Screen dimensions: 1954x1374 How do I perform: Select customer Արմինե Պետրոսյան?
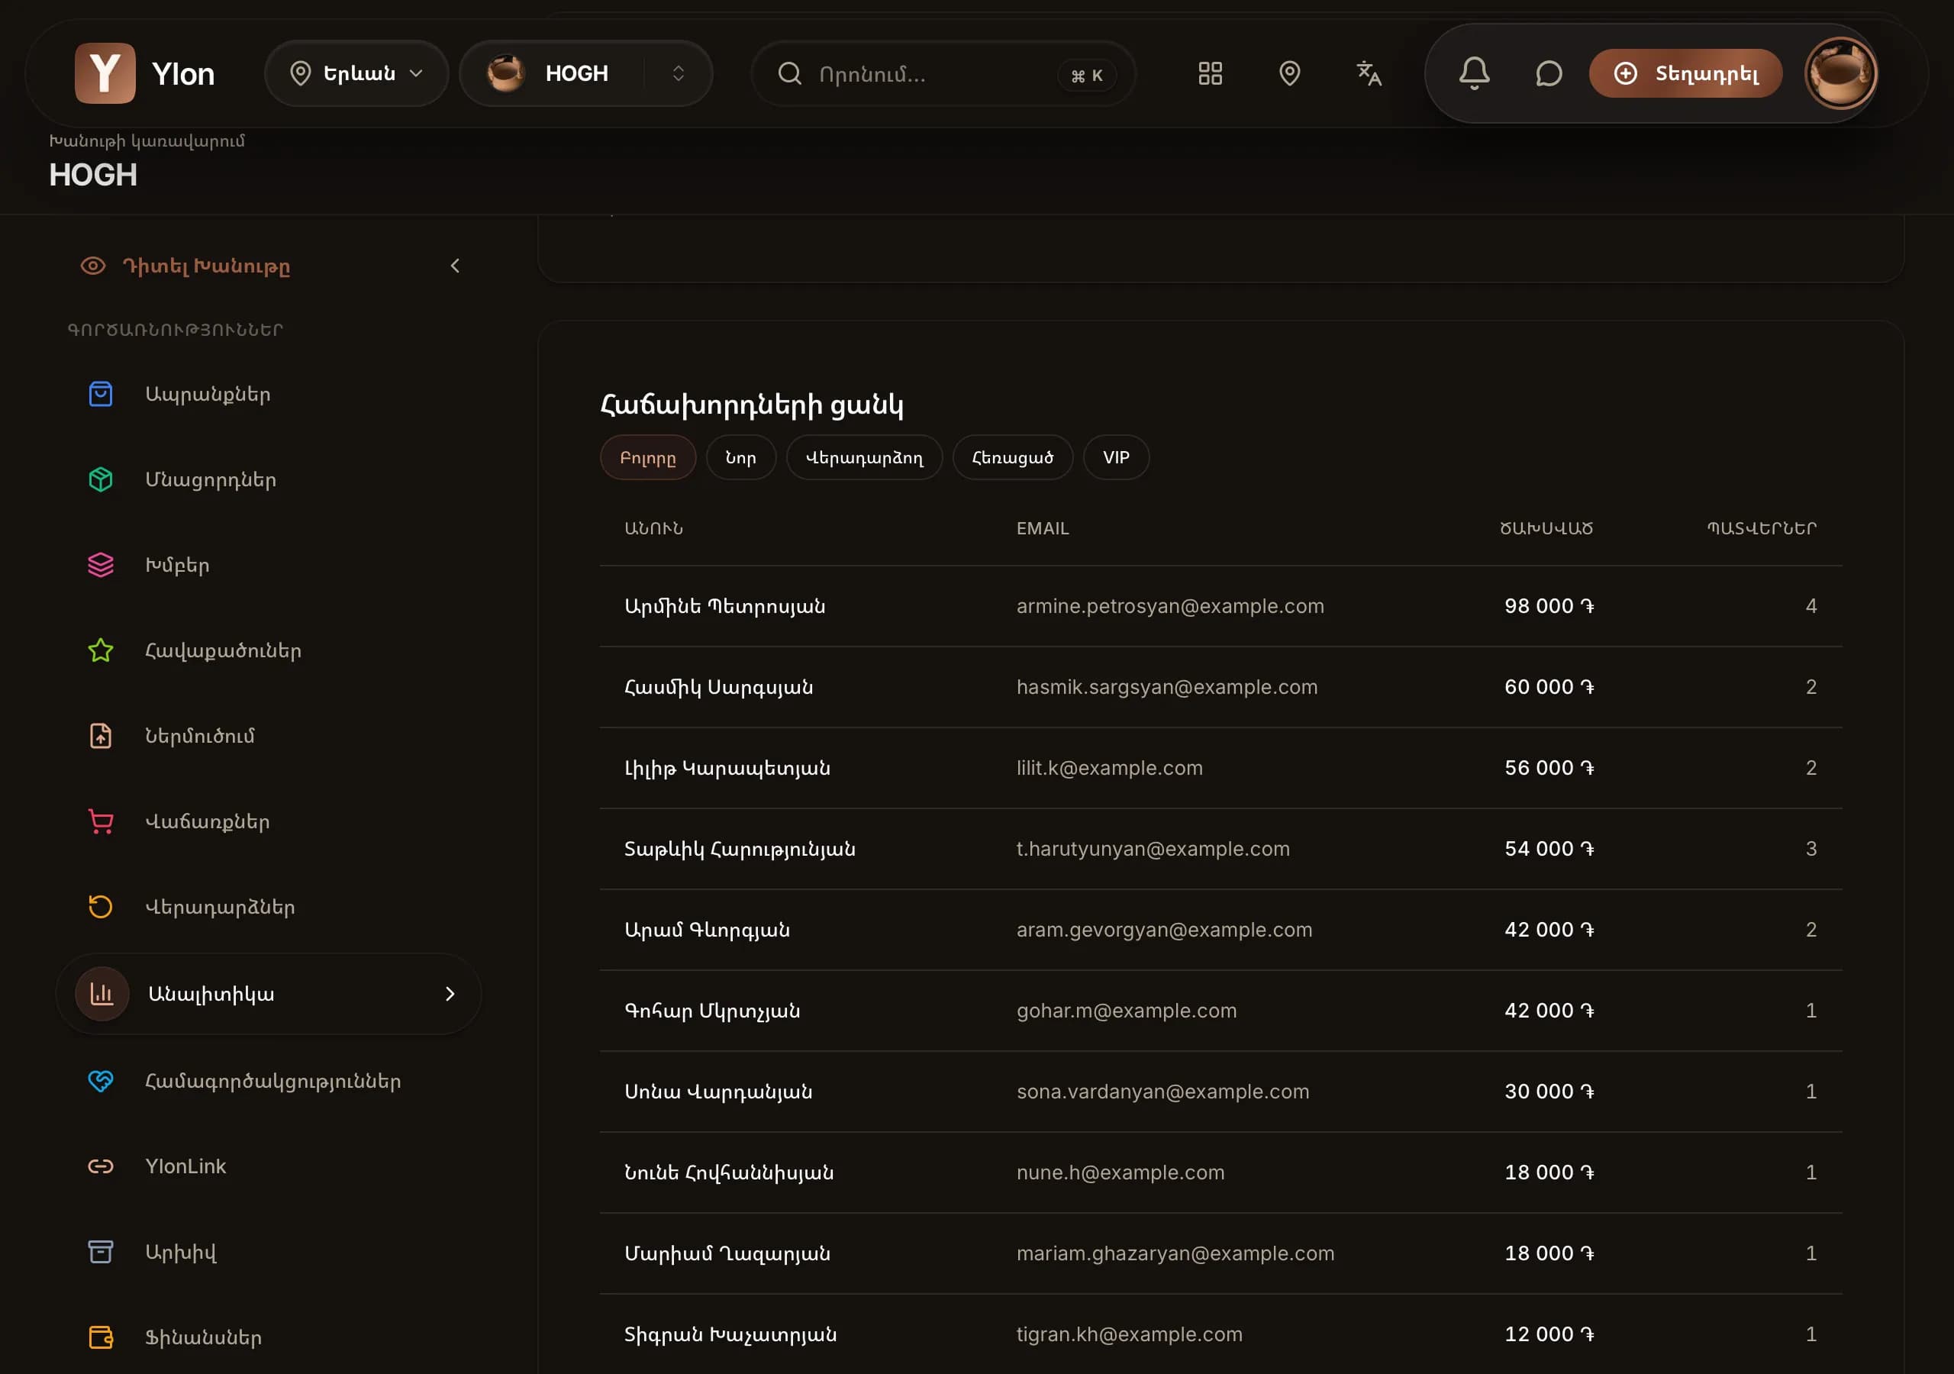coord(724,606)
